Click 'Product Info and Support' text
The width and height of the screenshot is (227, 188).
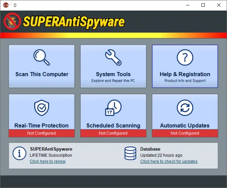[x=185, y=81]
